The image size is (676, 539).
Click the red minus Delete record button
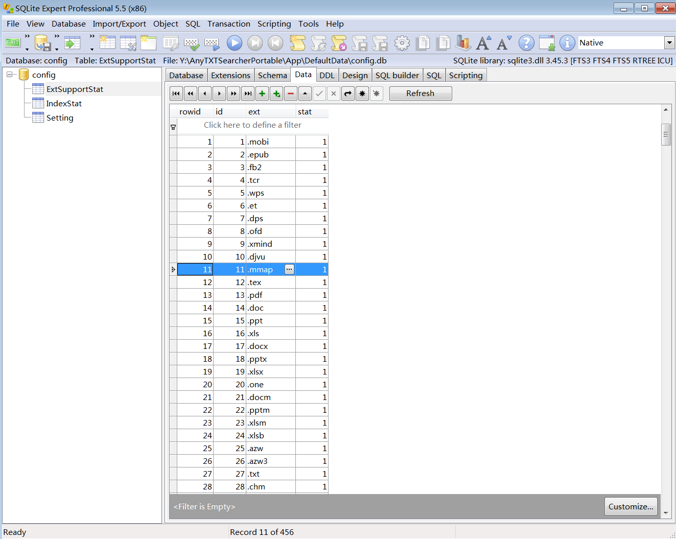(x=291, y=93)
